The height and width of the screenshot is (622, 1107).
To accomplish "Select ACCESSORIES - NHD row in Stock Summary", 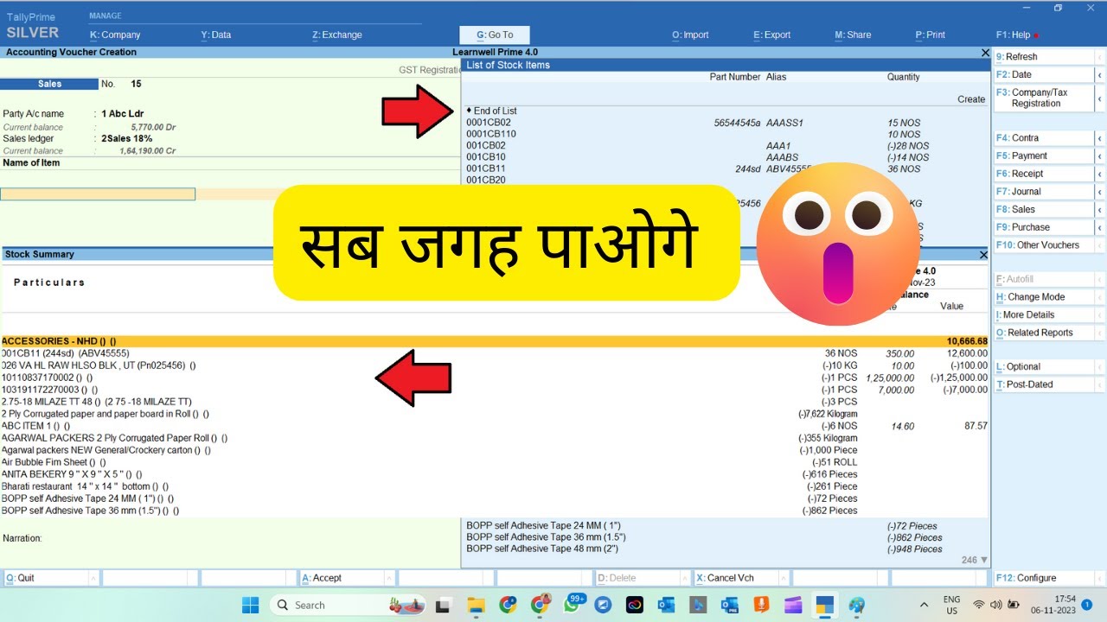I will [495, 341].
